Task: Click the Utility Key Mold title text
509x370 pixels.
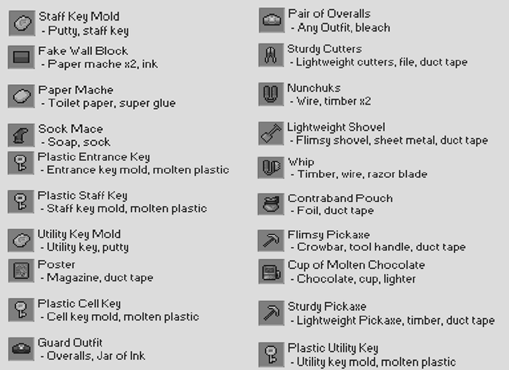Action: pos(79,234)
